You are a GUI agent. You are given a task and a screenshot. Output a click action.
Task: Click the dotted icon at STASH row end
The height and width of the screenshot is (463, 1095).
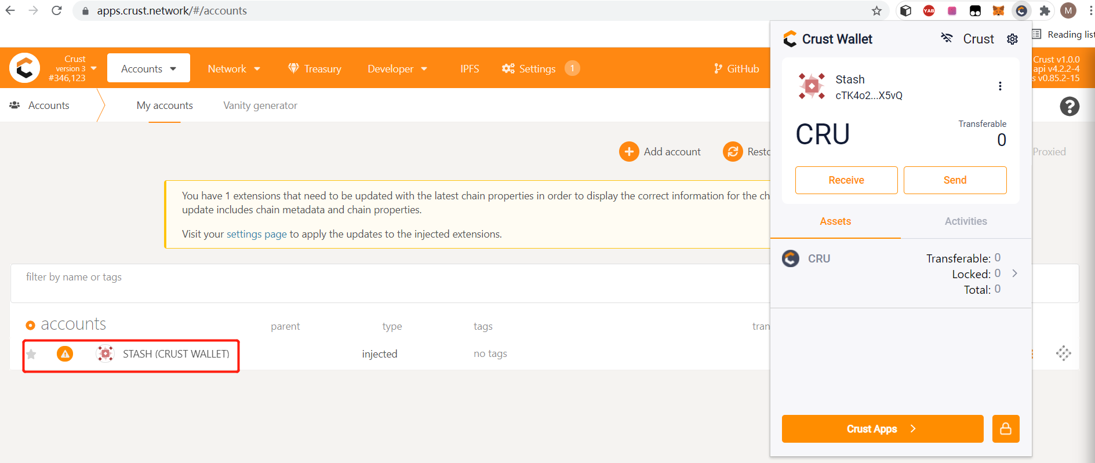1063,353
